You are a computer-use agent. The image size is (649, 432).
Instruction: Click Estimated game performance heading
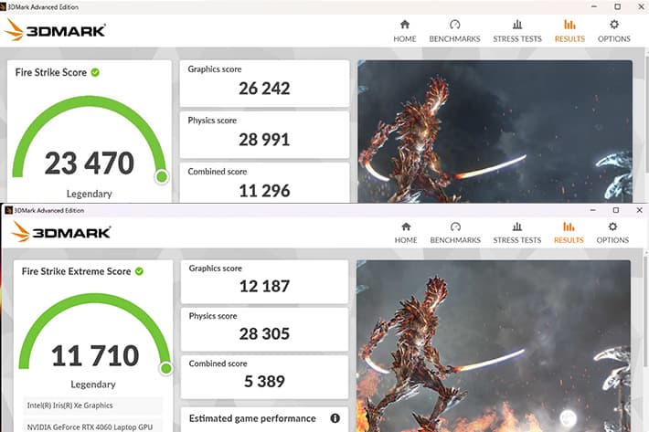pos(252,418)
